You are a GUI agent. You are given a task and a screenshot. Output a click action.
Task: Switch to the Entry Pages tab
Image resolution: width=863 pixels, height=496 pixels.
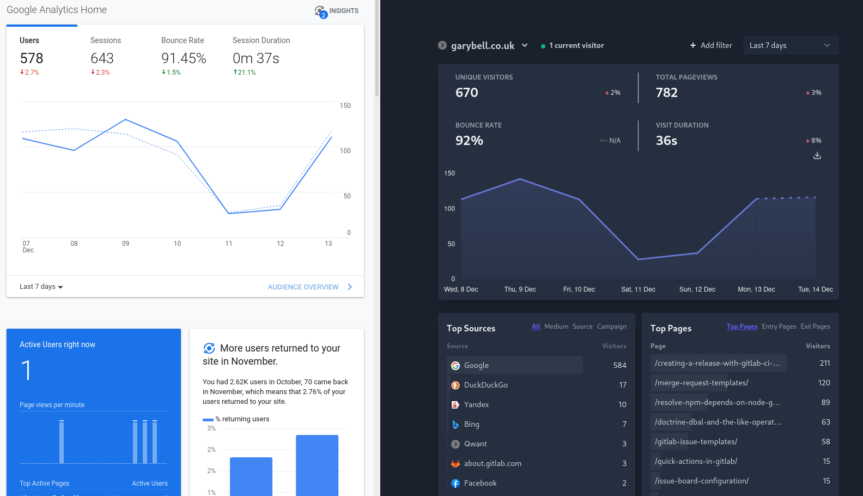[779, 326]
